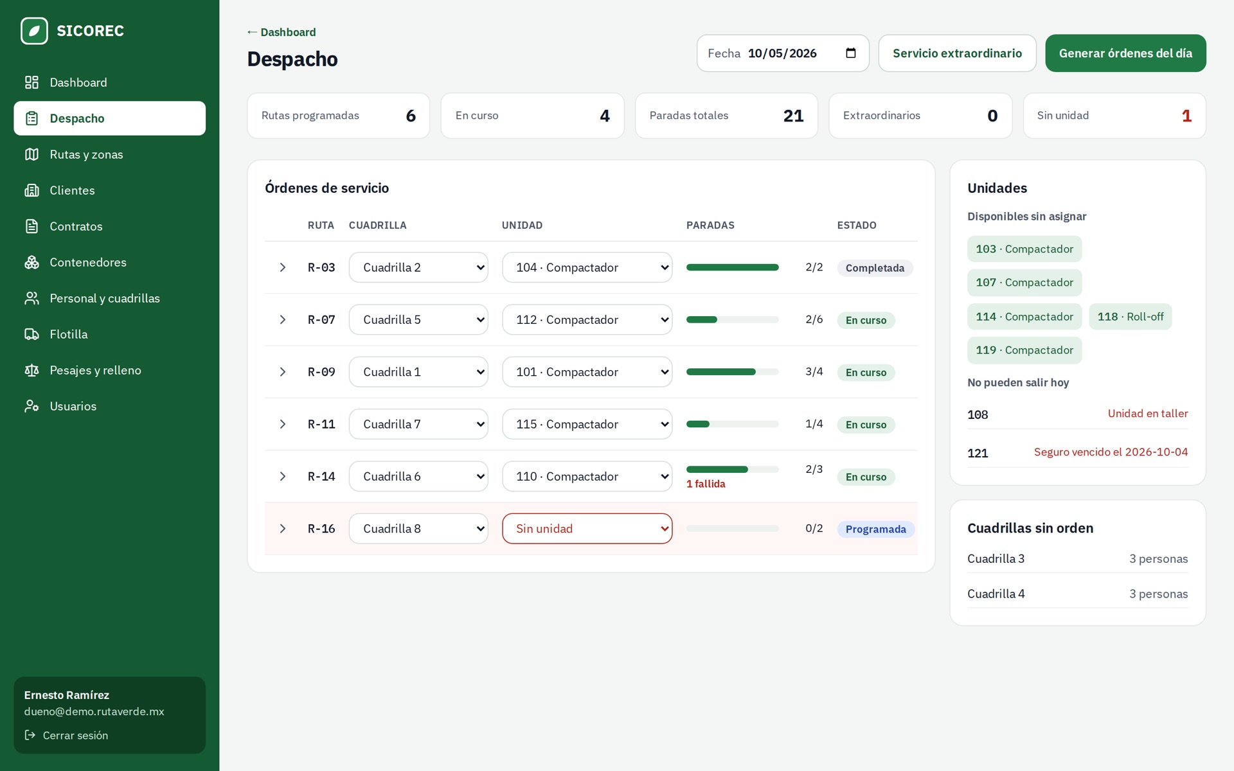
Task: Open the Cuadrilla 8 dropdown
Action: 418,529
